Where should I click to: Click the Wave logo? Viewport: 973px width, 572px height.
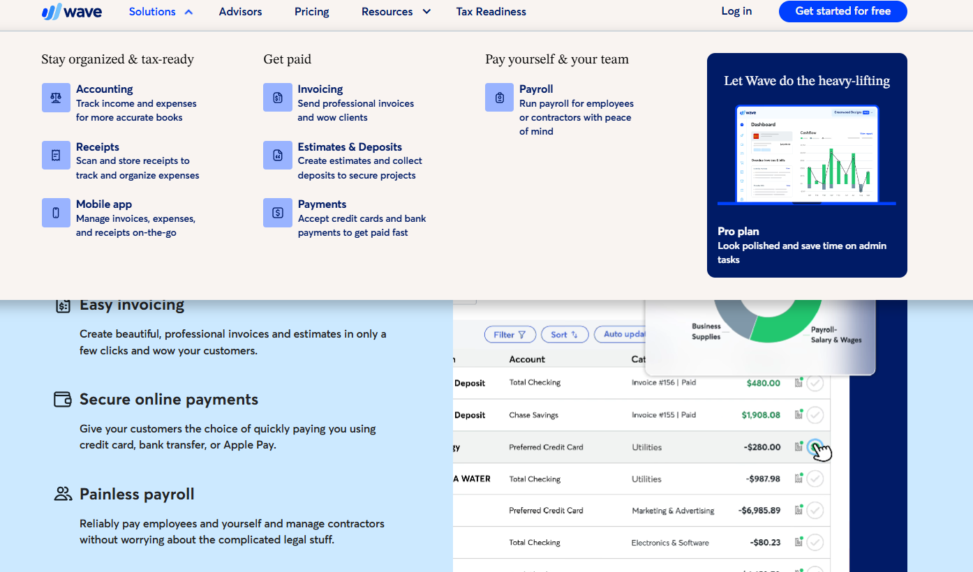[72, 11]
